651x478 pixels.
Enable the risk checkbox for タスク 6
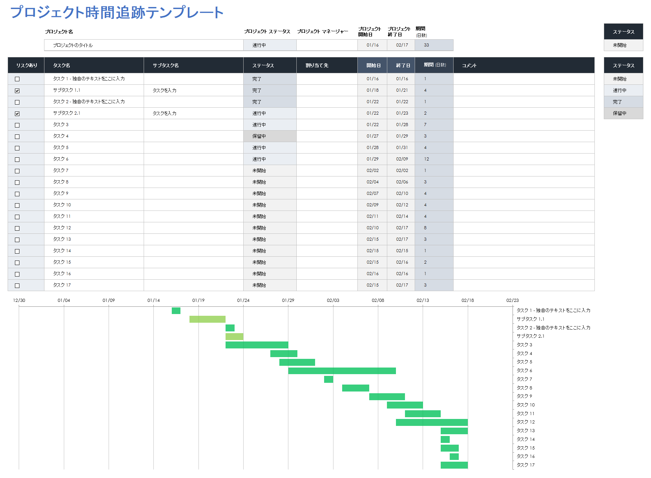pyautogui.click(x=17, y=159)
